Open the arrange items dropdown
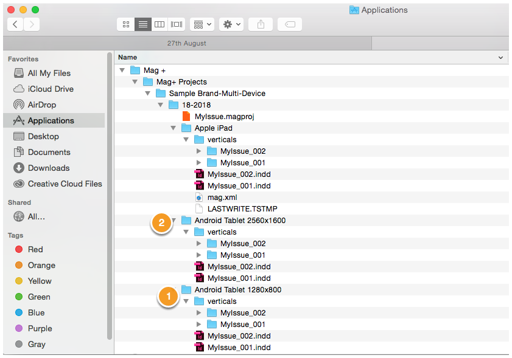Viewport: 512px width, 358px height. point(202,24)
